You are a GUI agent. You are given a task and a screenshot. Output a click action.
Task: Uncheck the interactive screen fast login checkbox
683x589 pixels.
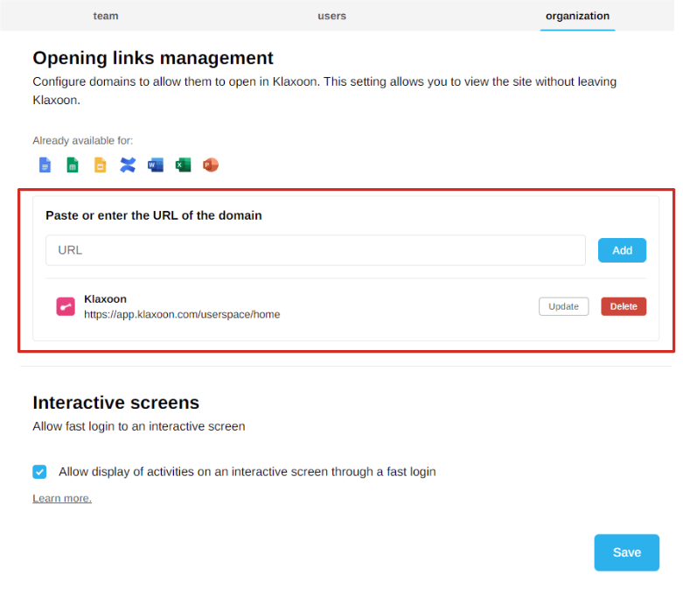[x=39, y=472]
